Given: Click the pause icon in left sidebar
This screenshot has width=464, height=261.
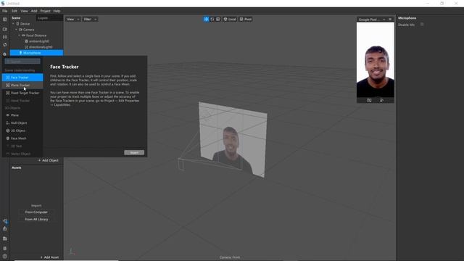Looking at the screenshot, I should click(5, 37).
